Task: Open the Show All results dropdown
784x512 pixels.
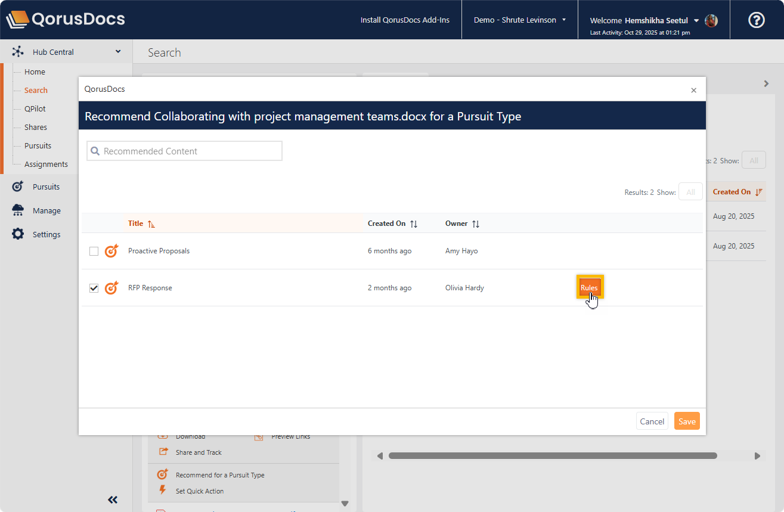Action: coord(690,192)
